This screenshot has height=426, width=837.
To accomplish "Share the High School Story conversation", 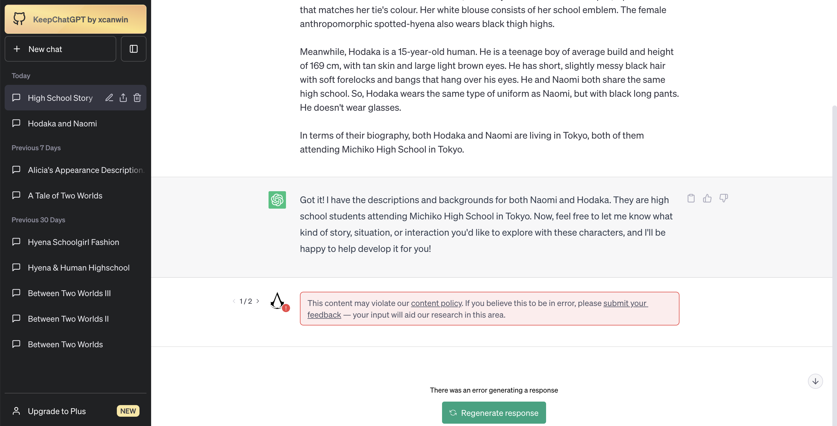I will (x=123, y=97).
